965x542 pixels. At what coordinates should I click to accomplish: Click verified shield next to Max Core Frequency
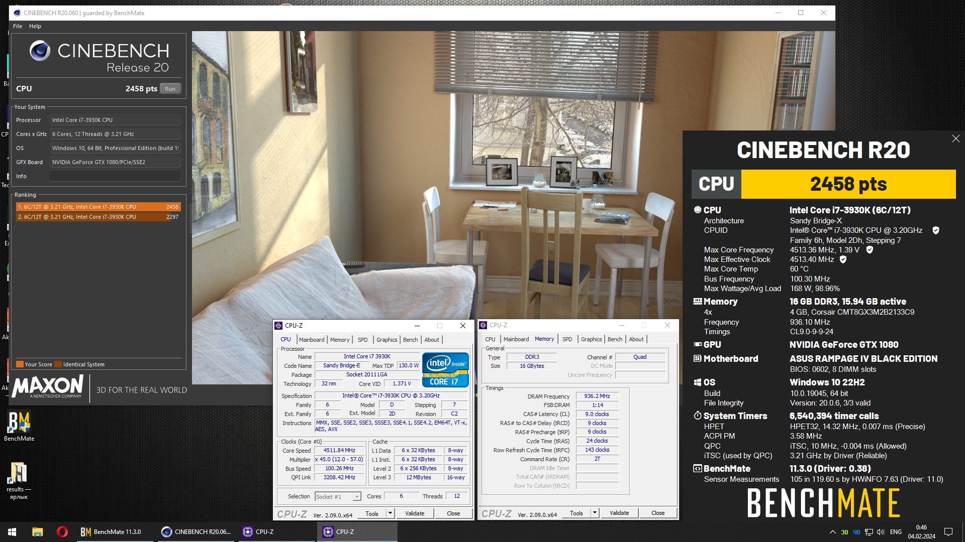(x=870, y=249)
